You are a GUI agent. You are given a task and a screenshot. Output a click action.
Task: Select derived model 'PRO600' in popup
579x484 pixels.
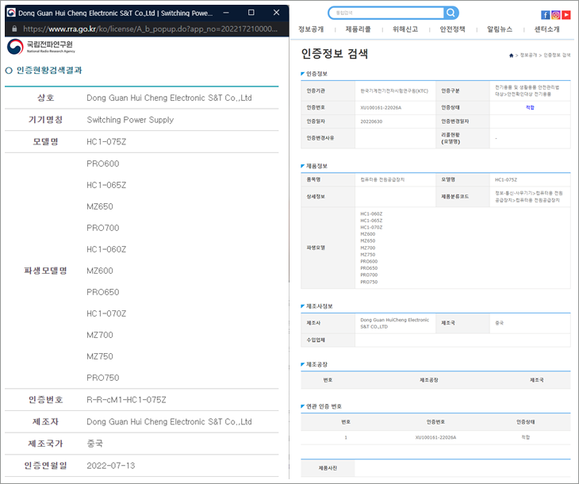click(102, 163)
